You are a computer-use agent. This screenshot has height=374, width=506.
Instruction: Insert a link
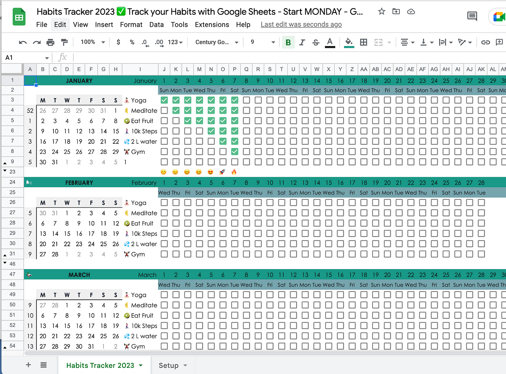click(486, 42)
